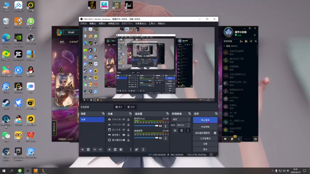Screen dimensions: 310x174
Task: Open OBS Studio desktop shortcut
Action: 31,39
